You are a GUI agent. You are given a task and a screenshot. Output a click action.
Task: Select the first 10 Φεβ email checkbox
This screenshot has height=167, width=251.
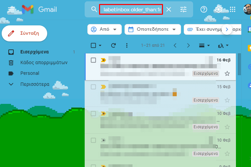pos(93,114)
